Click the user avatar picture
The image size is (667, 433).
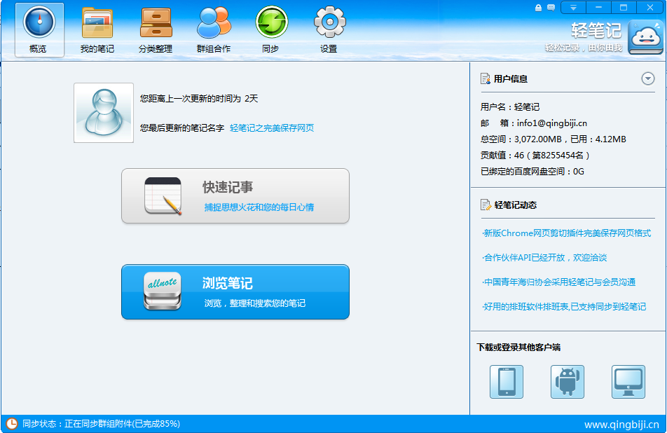coord(104,113)
